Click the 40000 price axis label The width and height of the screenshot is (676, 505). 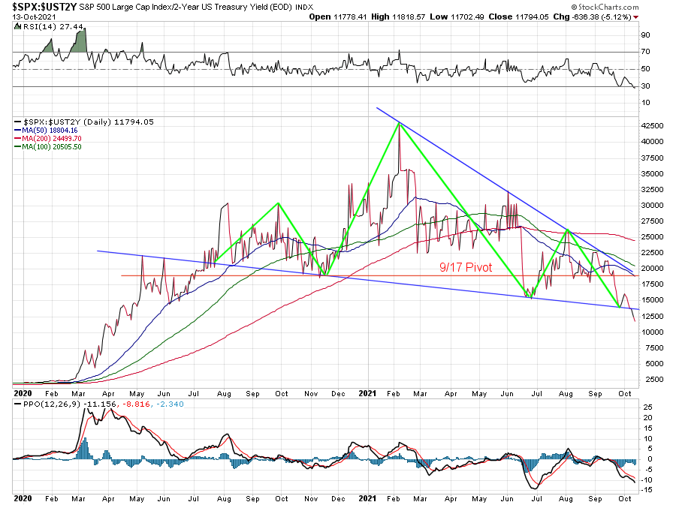click(652, 142)
